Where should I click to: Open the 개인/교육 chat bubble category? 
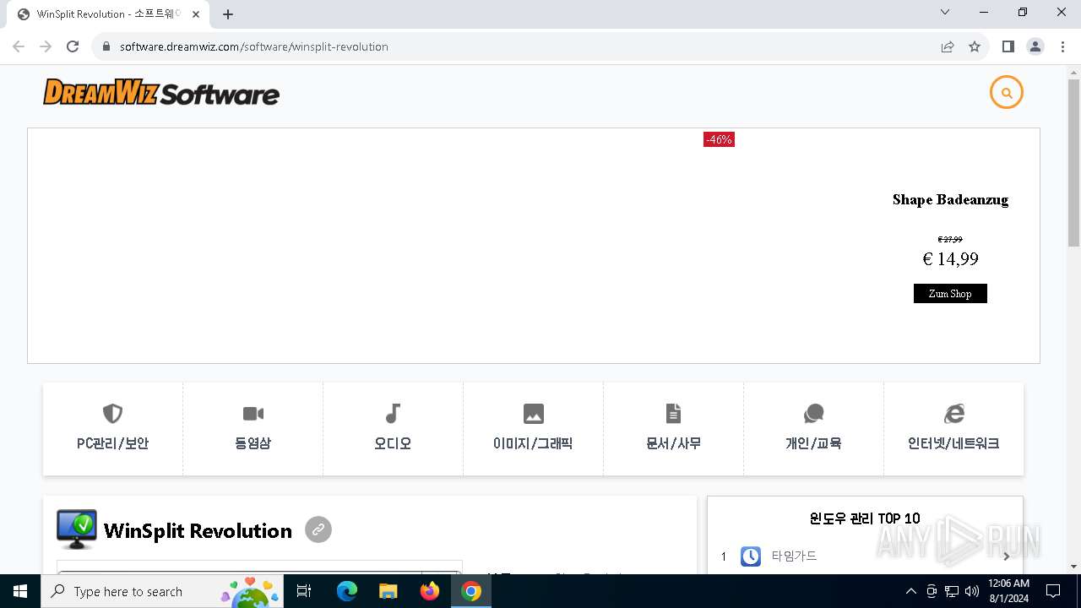(x=813, y=428)
